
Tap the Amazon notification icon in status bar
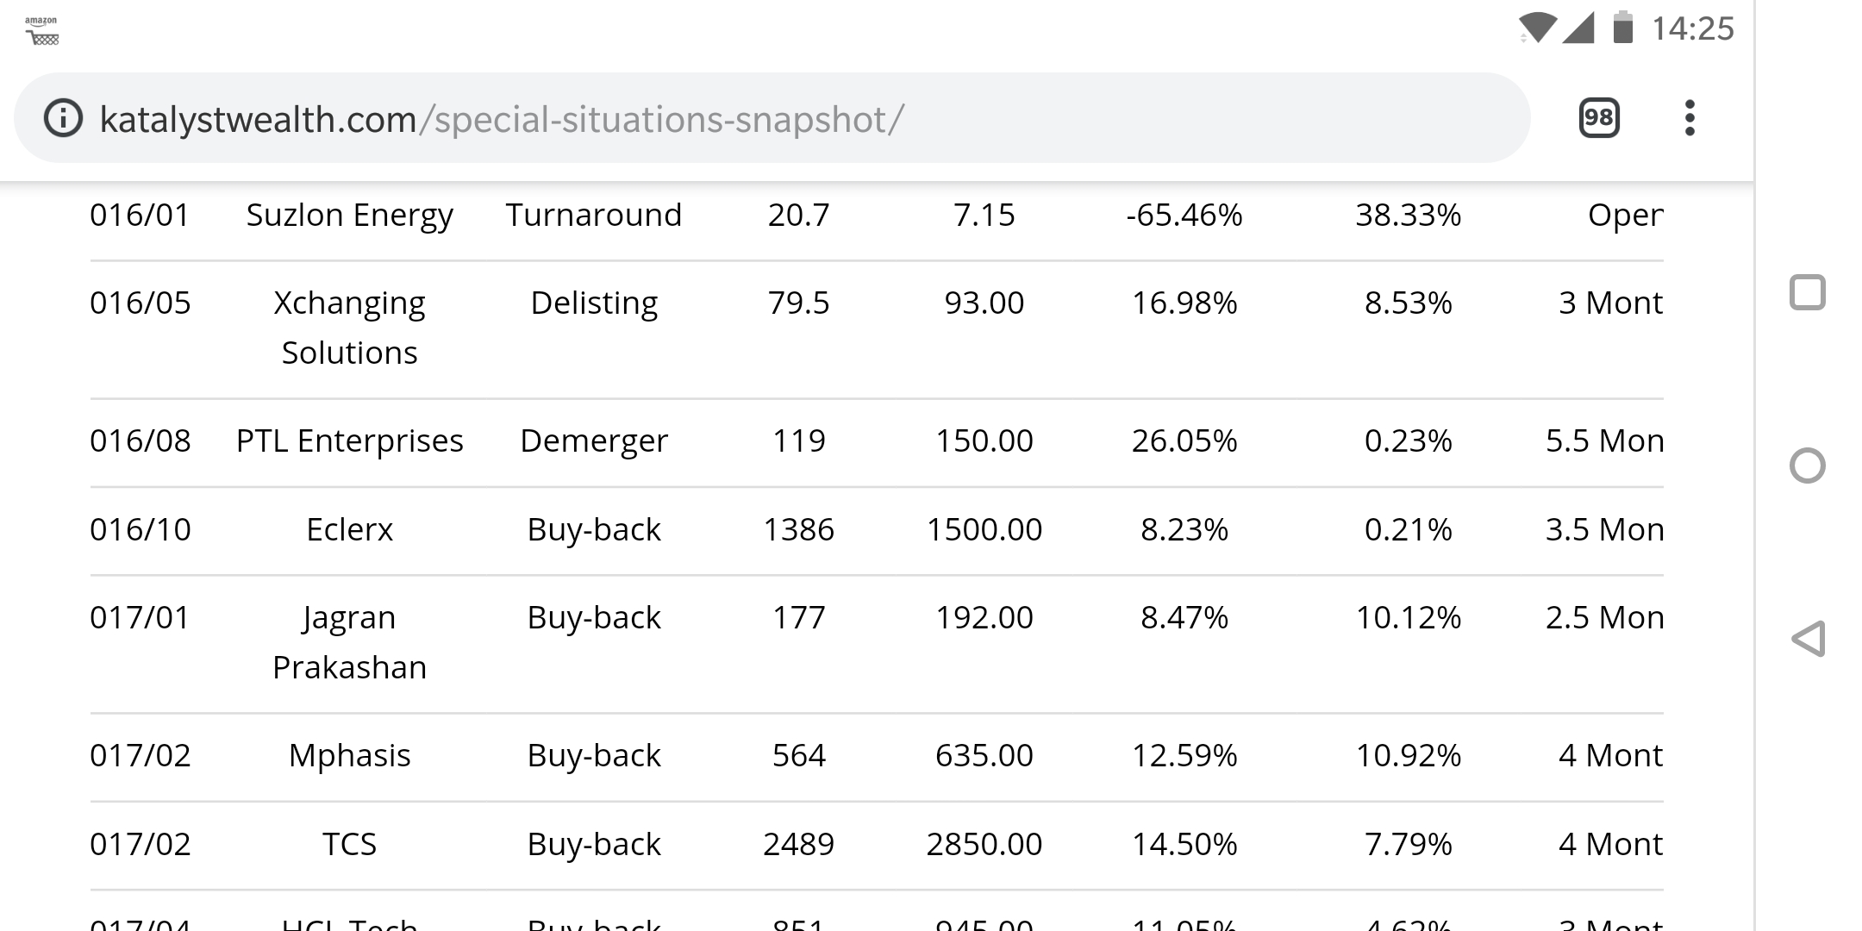pos(41,30)
